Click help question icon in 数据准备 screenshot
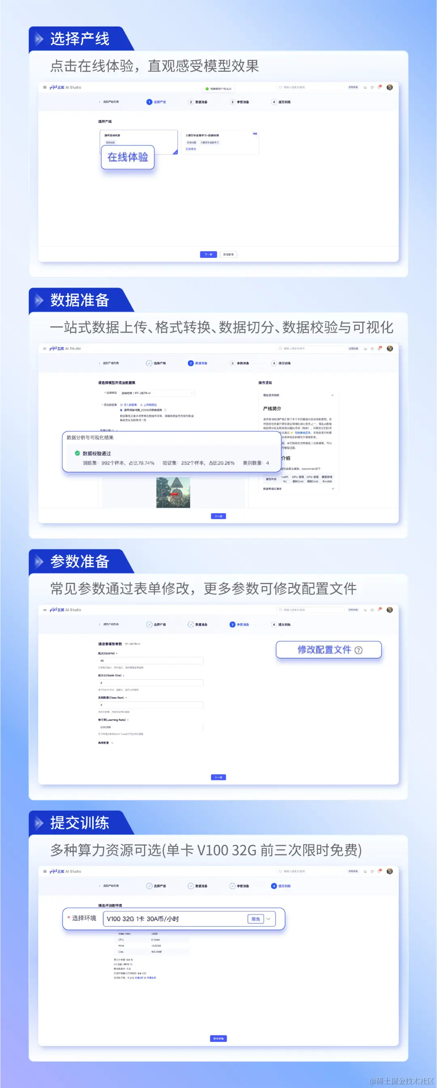The height and width of the screenshot is (1088, 437). click(372, 349)
